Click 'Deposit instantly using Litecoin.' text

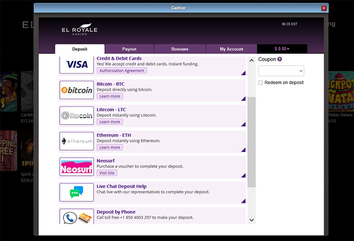[x=127, y=115]
